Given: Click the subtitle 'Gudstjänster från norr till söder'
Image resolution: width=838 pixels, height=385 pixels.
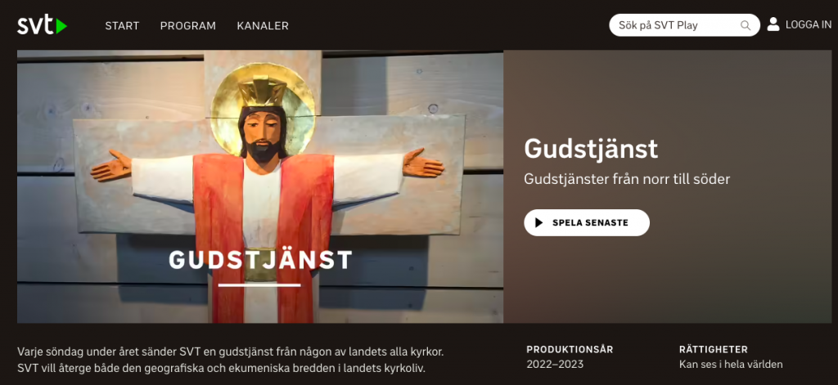Looking at the screenshot, I should [x=627, y=179].
